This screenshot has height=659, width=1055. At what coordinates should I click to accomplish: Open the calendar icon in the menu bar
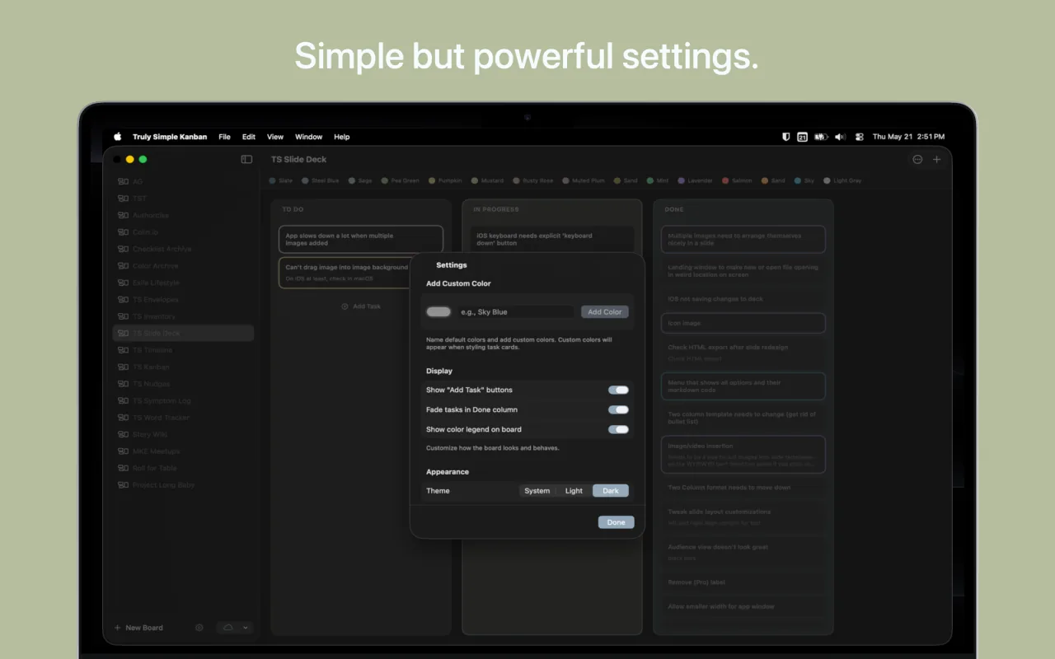pyautogui.click(x=802, y=137)
